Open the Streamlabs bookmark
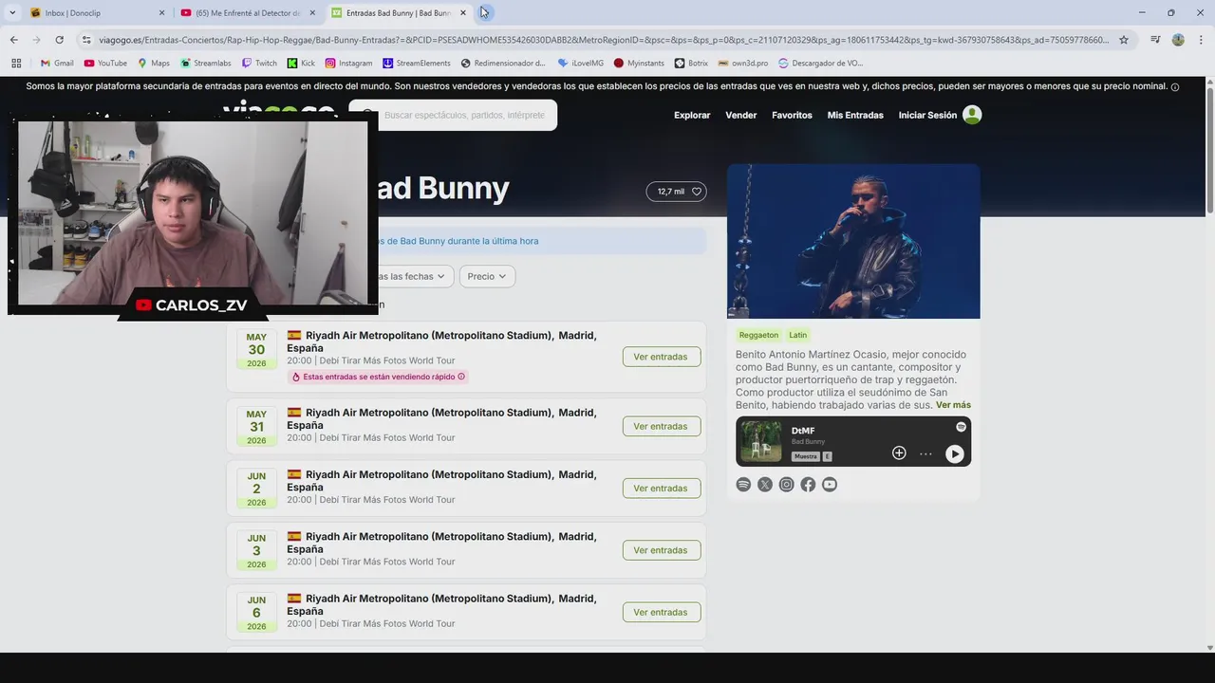The image size is (1215, 683). (x=206, y=64)
